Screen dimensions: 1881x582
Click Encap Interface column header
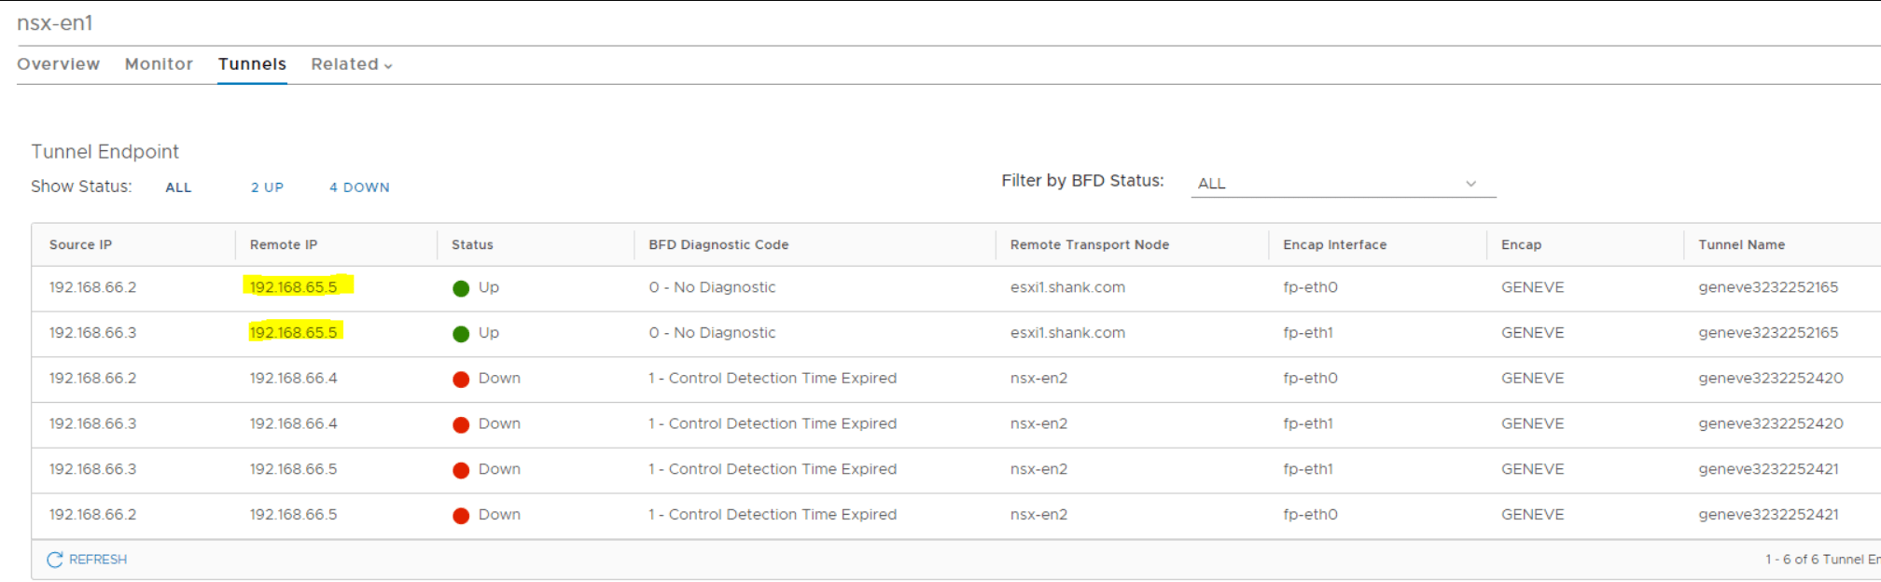pyautogui.click(x=1335, y=244)
